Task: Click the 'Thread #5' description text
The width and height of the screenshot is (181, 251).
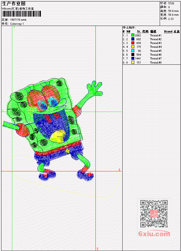Action: [156, 51]
